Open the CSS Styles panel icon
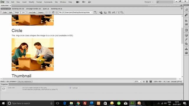The image size is (189, 106). [x=186, y=15]
